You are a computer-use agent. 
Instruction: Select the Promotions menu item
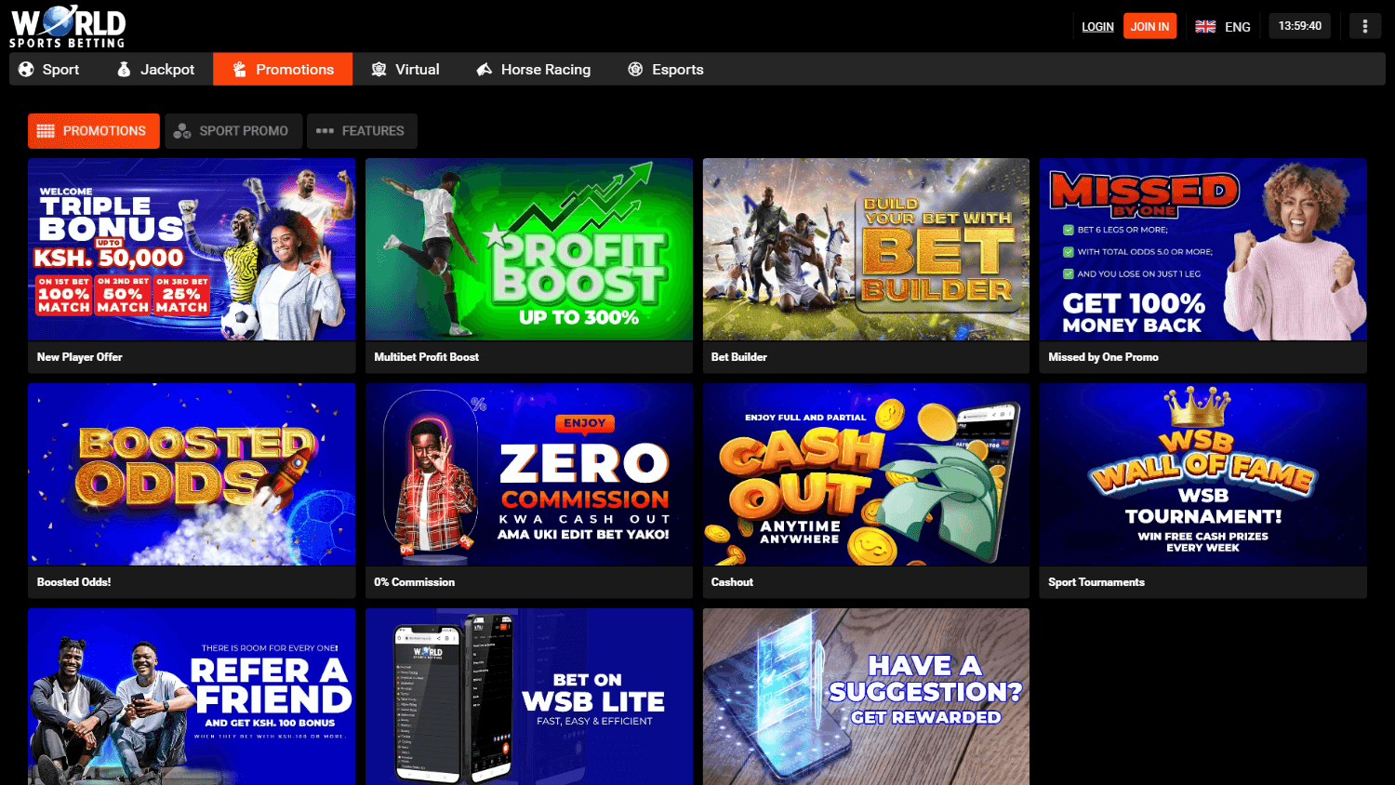tap(283, 69)
